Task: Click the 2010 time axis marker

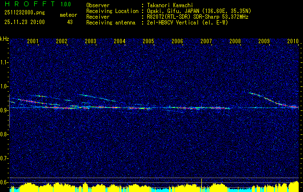Action: click(293, 41)
